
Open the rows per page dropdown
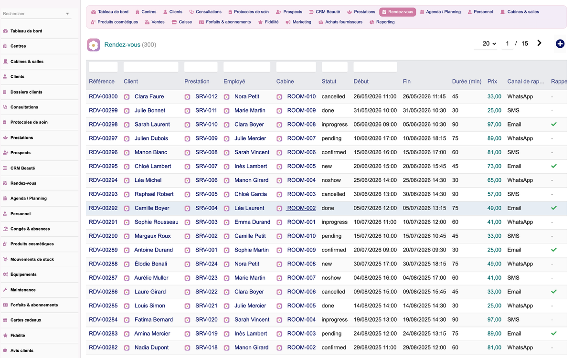point(487,43)
